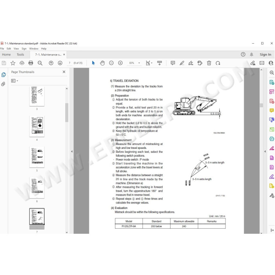Select the page 6 thumbnail
Image resolution: width=275 pixels, height=275 pixels.
tap(37, 188)
